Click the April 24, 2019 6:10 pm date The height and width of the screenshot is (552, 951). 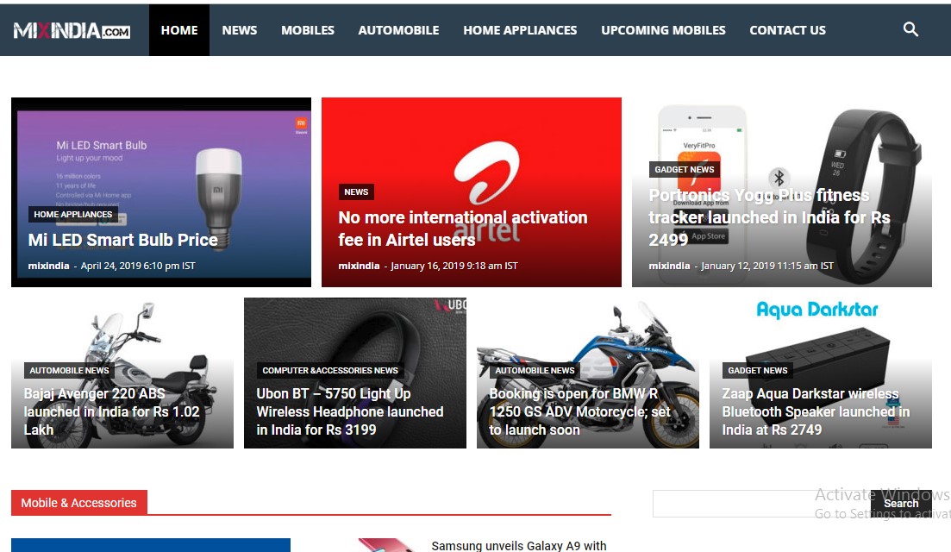(x=138, y=266)
